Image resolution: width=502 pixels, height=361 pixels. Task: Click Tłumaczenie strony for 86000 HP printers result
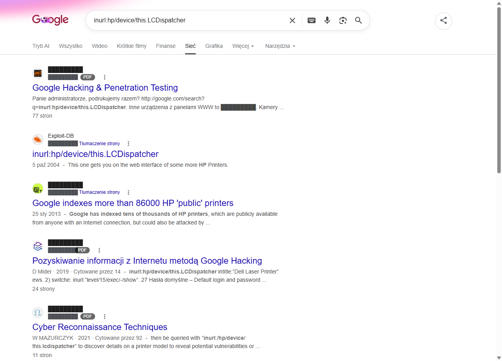(x=100, y=192)
